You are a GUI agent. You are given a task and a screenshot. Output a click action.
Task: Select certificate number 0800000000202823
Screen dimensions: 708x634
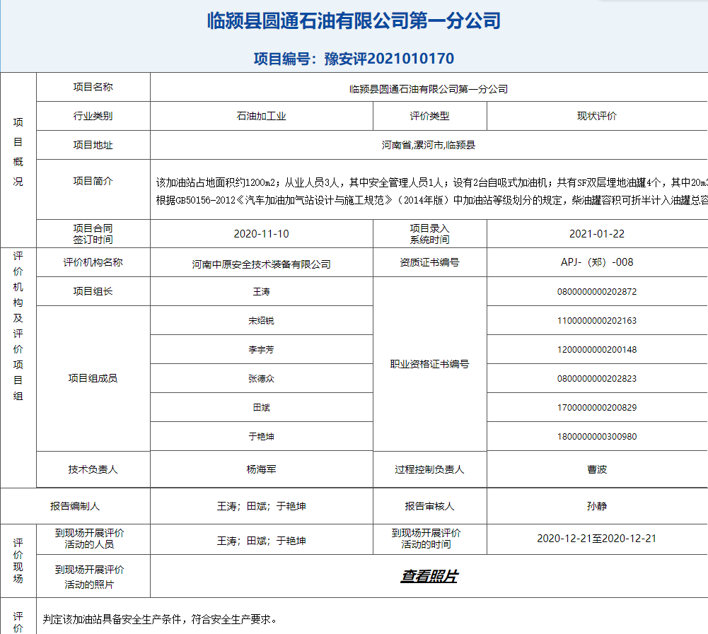597,379
